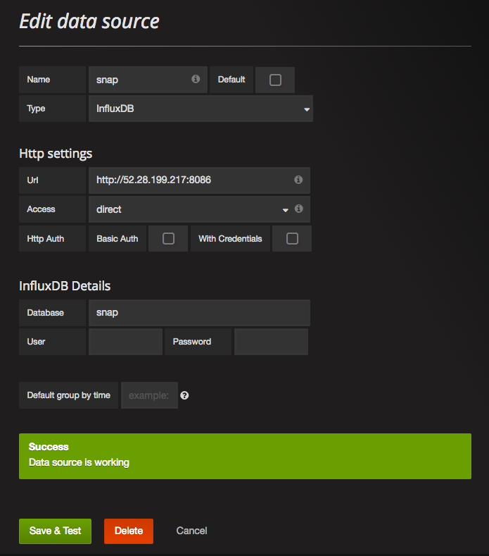Click the info icon beside Access dropdown
The width and height of the screenshot is (489, 556).
pos(298,209)
